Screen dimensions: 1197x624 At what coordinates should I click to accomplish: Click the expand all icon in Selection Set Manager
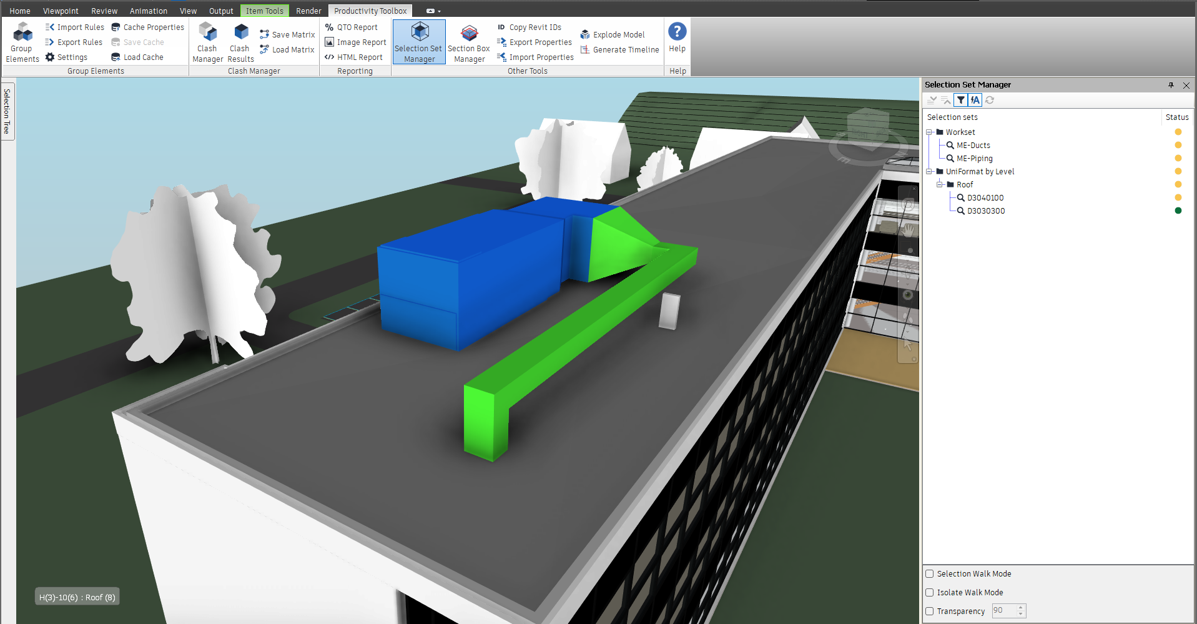[932, 100]
